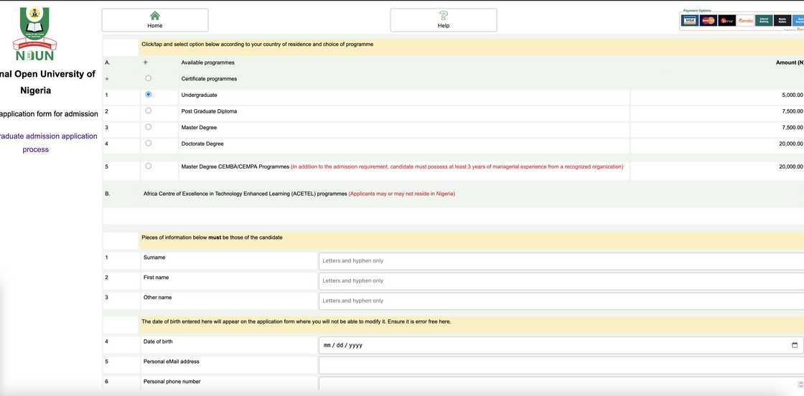
Task: Click the red managerial experience requirement note
Action: click(x=457, y=166)
